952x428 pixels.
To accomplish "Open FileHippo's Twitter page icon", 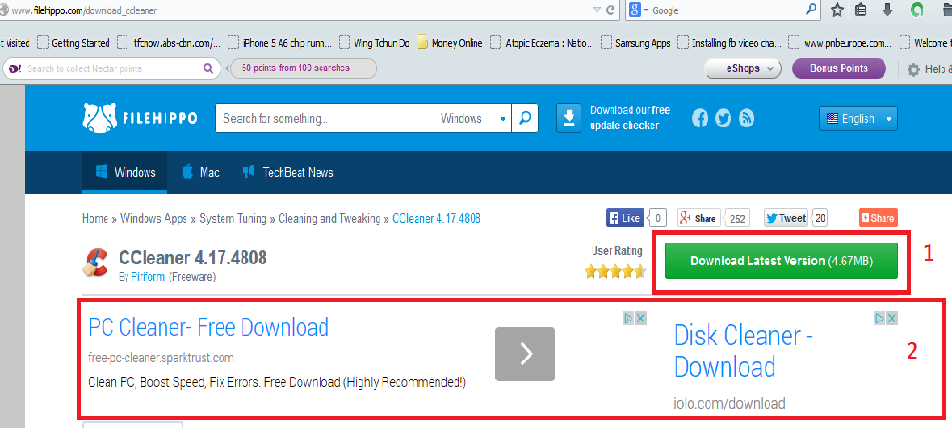I will point(723,118).
